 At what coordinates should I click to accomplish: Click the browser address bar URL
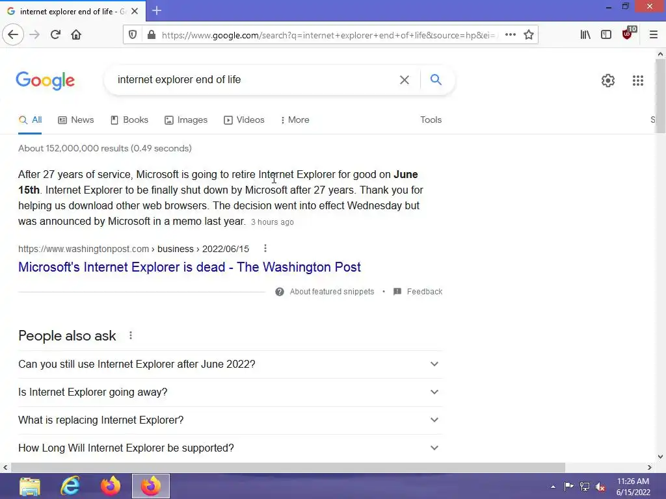[328, 35]
